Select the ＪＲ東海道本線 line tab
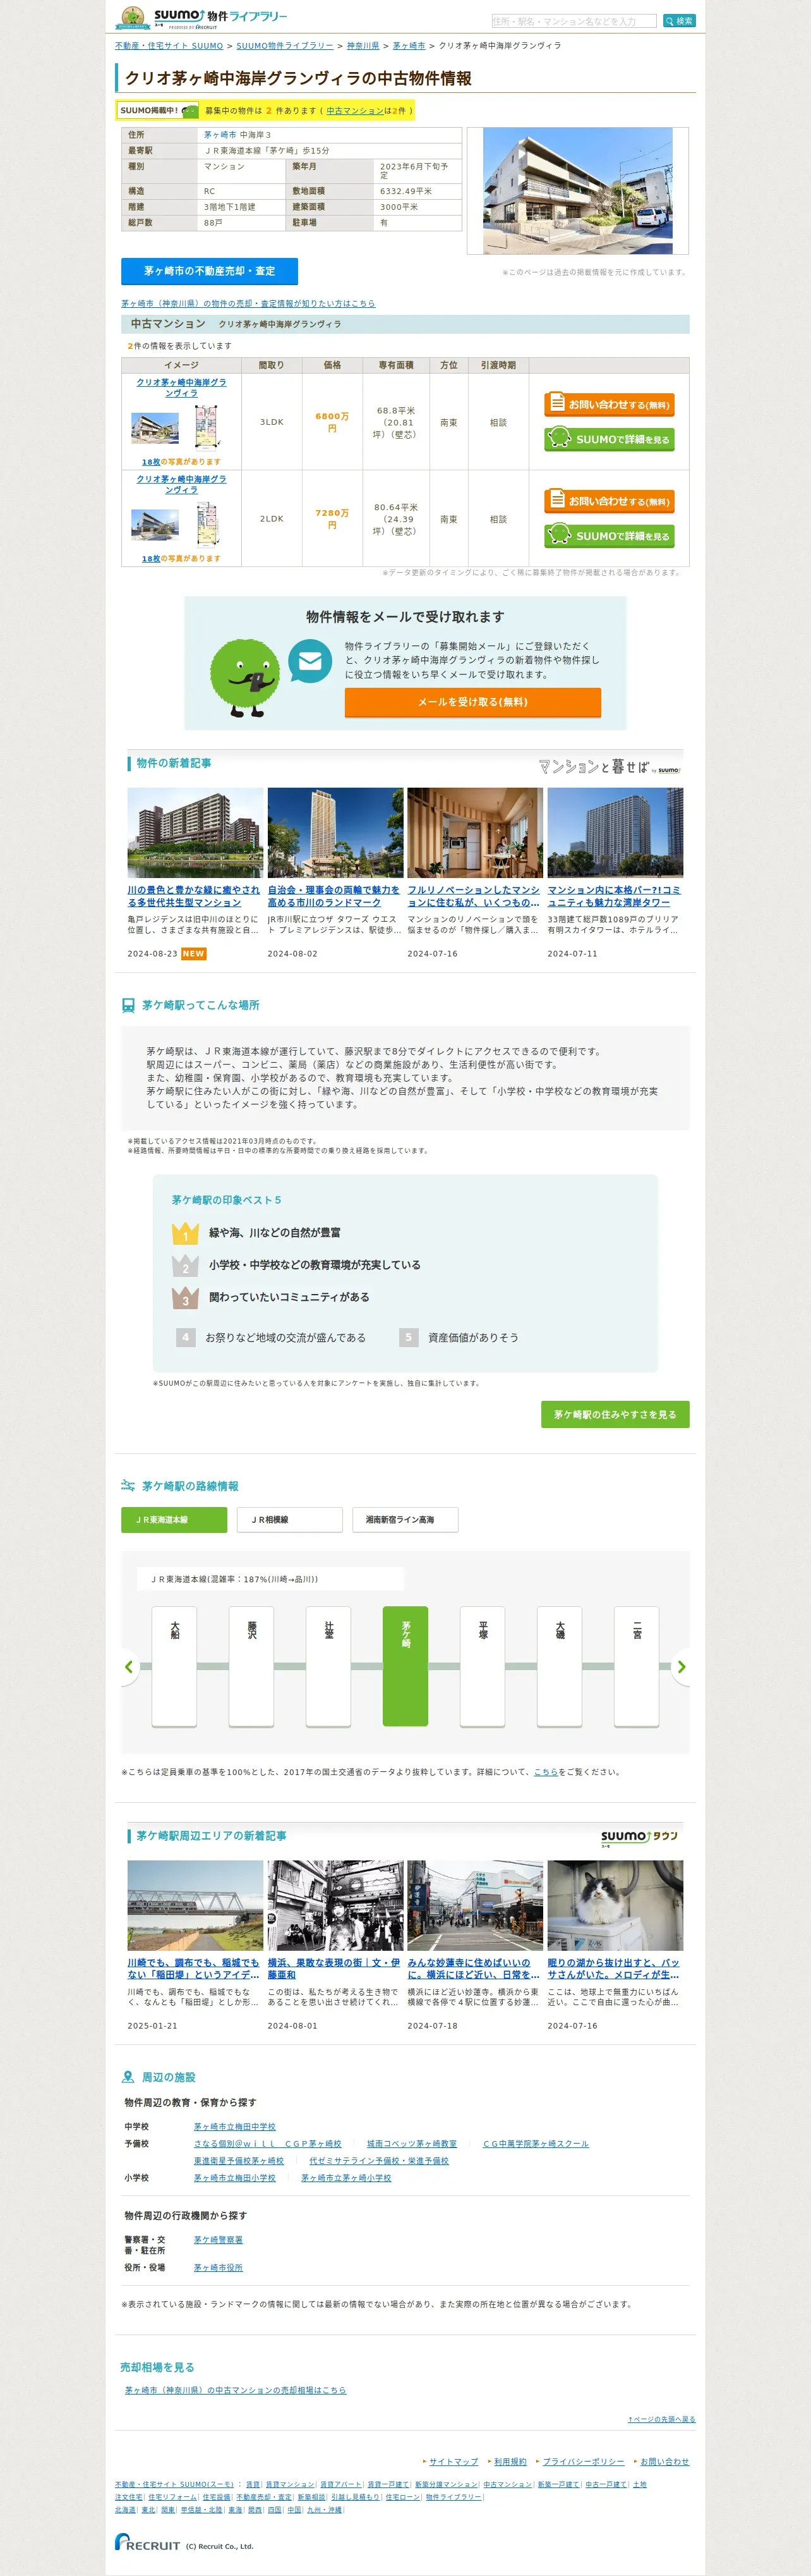The height and width of the screenshot is (2576, 811). pos(174,1519)
